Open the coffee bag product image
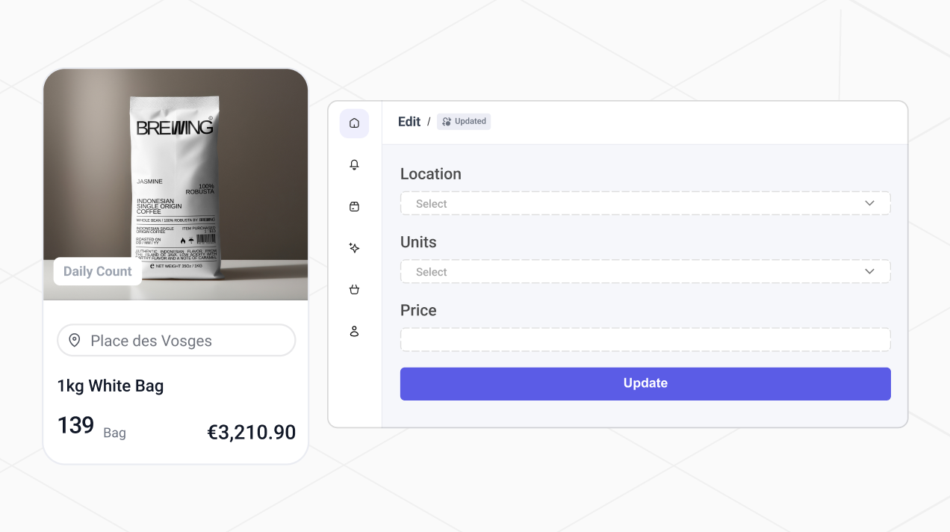 [176, 185]
